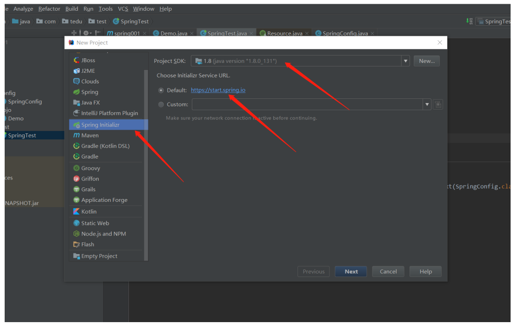Click the New... SDK button
Screen dimensions: 512x324
point(426,61)
